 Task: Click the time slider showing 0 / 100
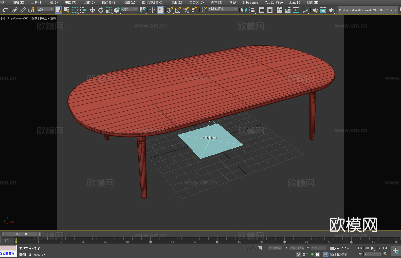coord(22,234)
